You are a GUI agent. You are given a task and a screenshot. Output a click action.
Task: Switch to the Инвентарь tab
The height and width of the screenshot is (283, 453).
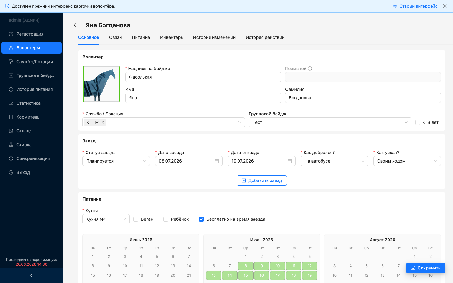pyautogui.click(x=171, y=37)
